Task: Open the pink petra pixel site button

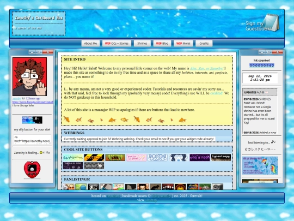Action: [x=136, y=158]
